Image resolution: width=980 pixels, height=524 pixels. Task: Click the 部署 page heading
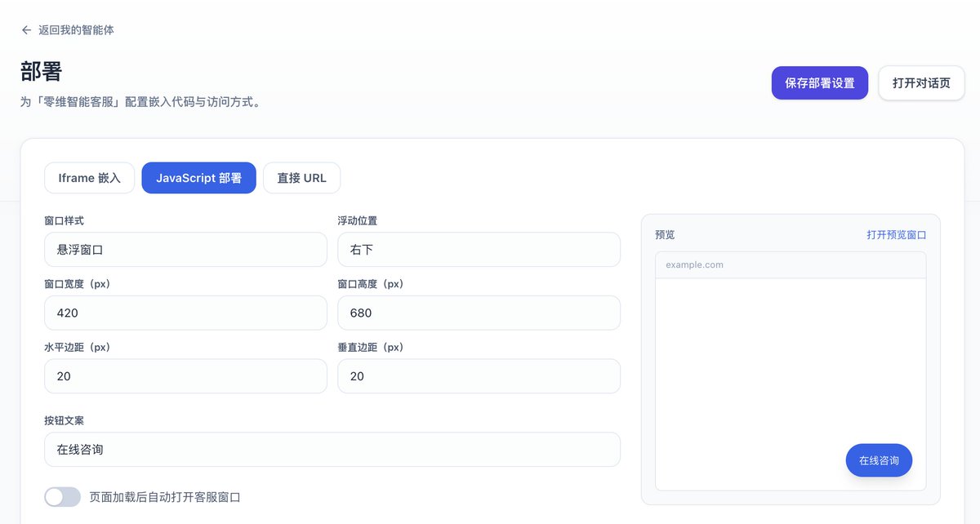pyautogui.click(x=41, y=71)
